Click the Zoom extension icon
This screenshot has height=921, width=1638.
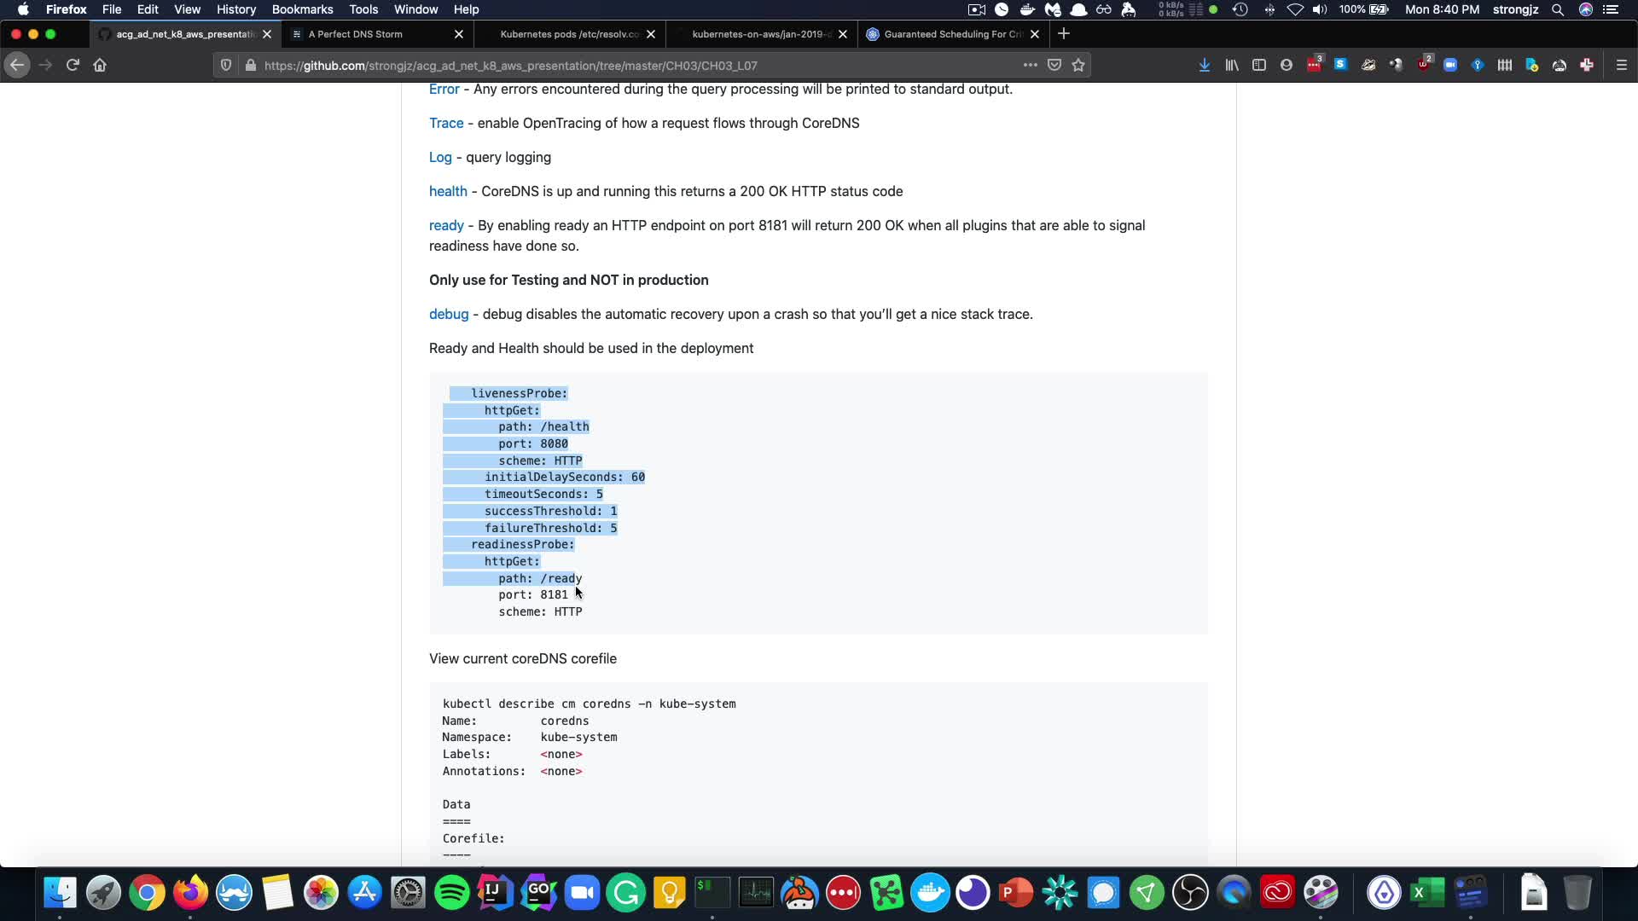(x=1449, y=65)
